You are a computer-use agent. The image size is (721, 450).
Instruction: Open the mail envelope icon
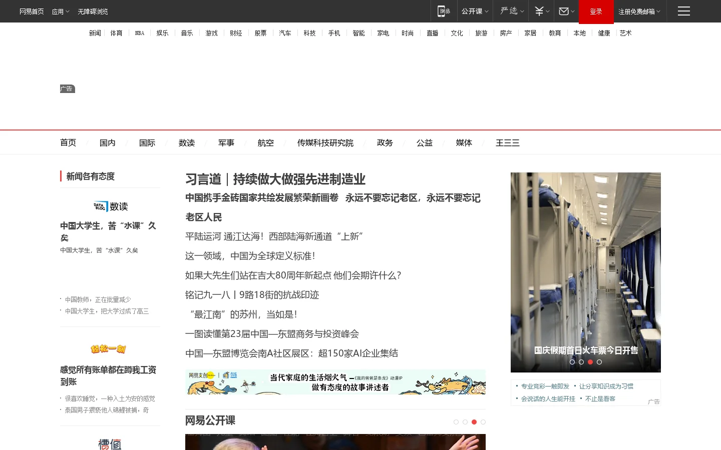pyautogui.click(x=564, y=11)
